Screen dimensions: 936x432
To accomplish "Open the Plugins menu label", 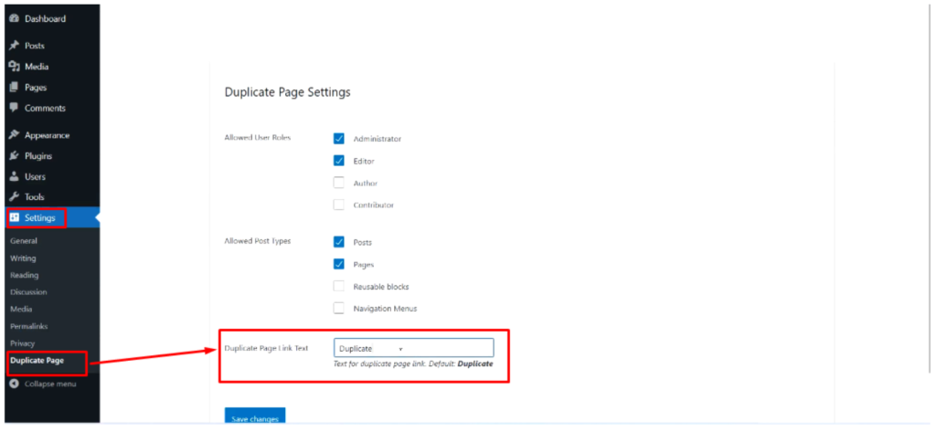I will tap(38, 156).
